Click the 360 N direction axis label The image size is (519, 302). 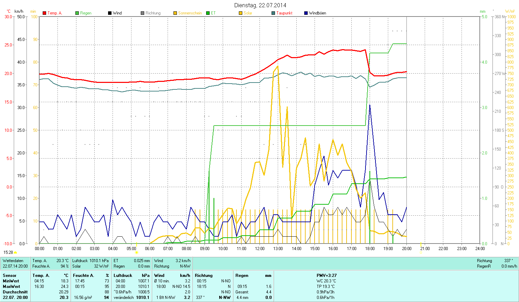point(500,17)
